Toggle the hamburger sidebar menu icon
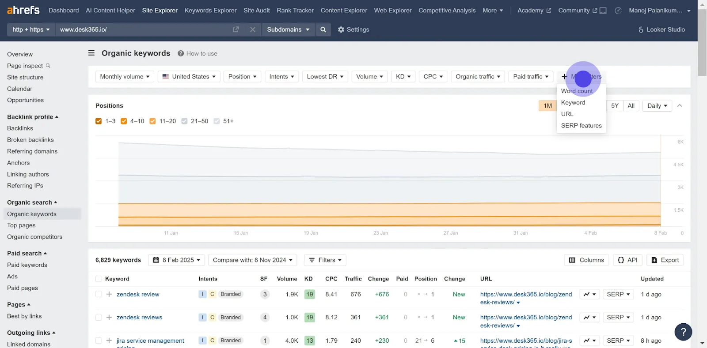 point(91,53)
